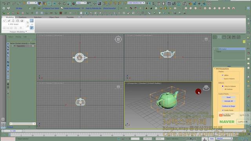Open the Display command panel tab
251x141 pixels.
234,37
